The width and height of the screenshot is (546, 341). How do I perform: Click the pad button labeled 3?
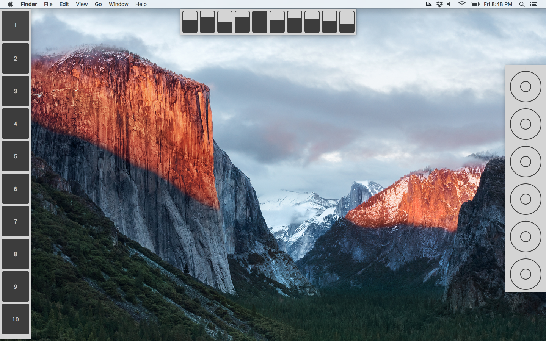16,91
